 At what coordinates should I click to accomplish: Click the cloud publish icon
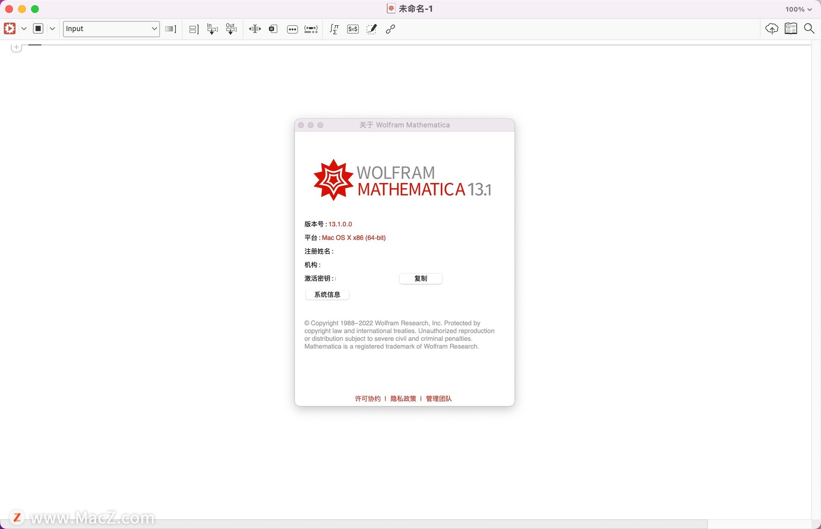(x=772, y=29)
